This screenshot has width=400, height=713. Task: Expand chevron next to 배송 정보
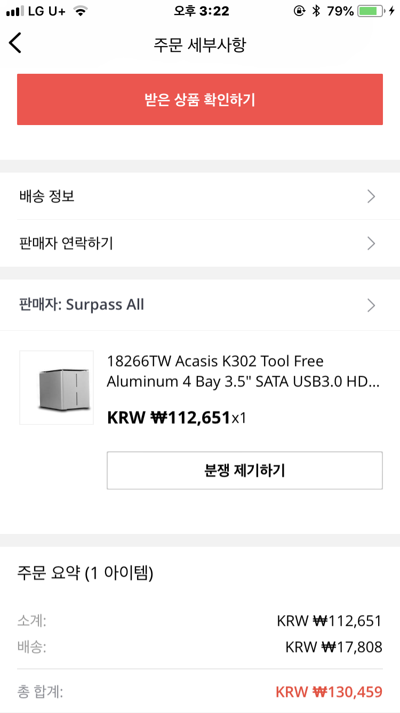coord(372,197)
